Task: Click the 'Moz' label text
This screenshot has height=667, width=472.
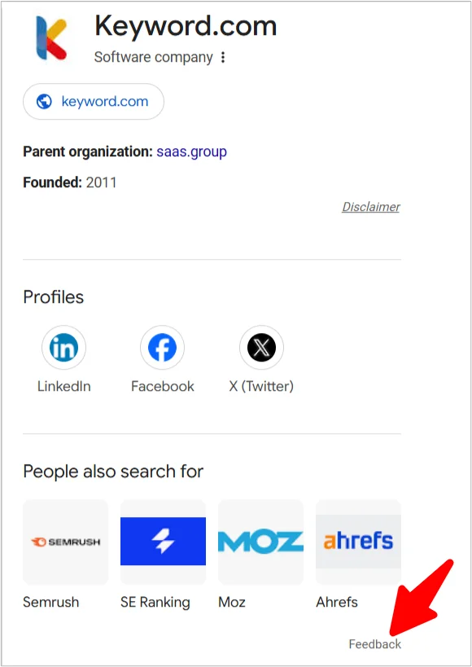Action: click(232, 602)
